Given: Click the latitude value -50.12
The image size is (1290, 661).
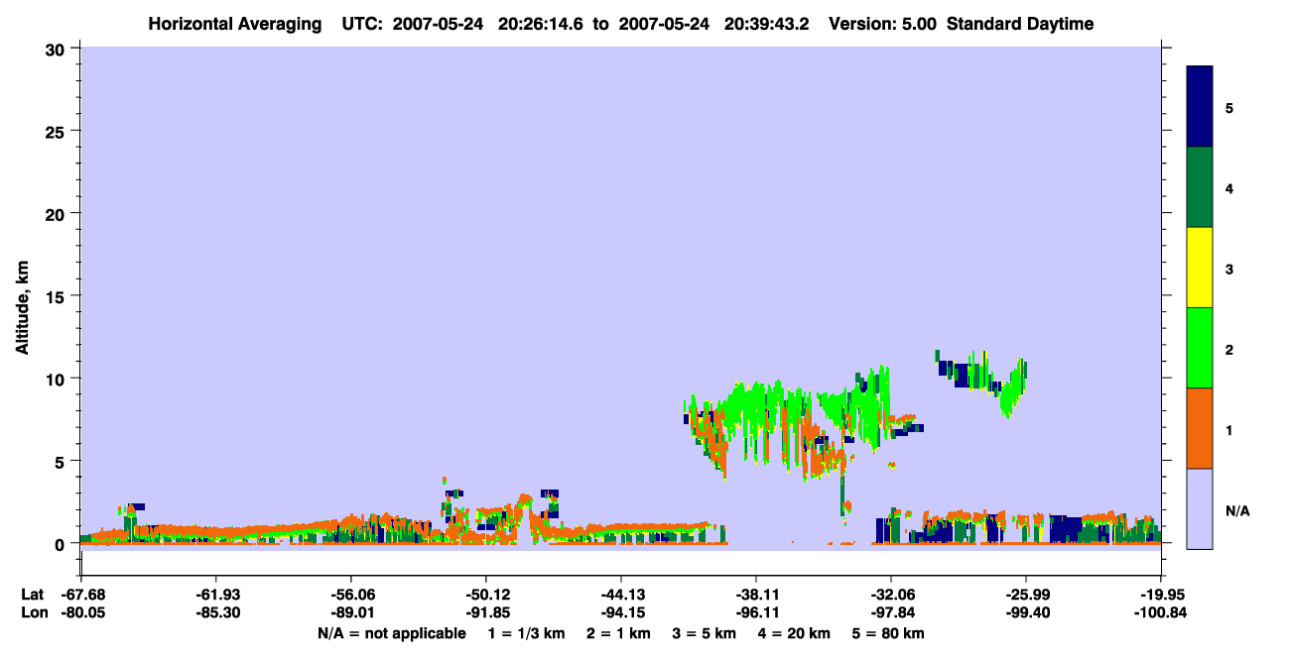Looking at the screenshot, I should [486, 595].
